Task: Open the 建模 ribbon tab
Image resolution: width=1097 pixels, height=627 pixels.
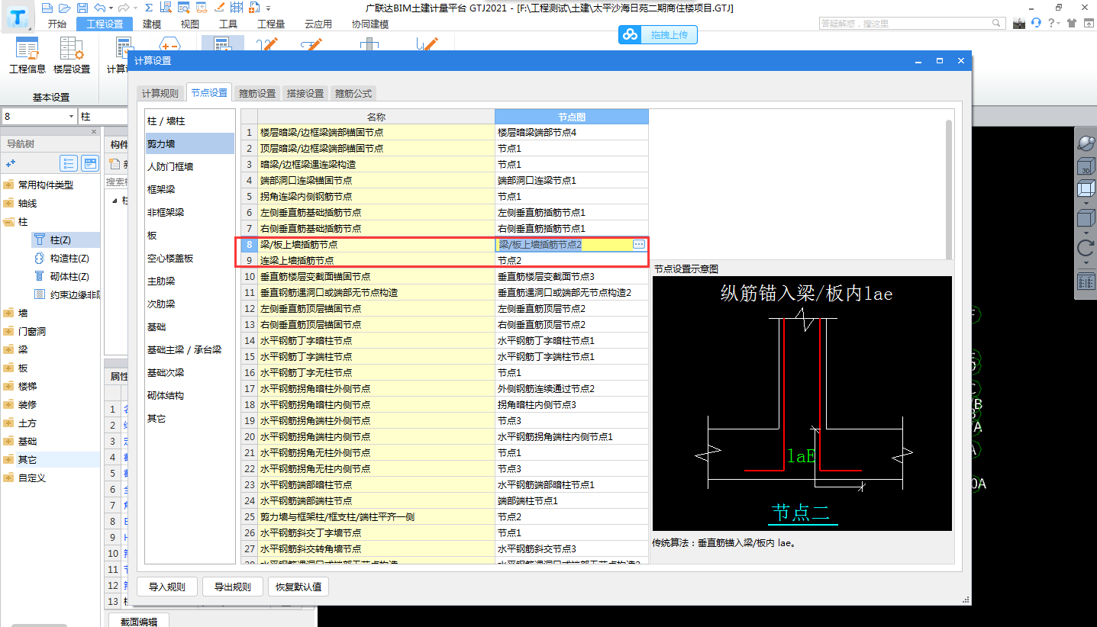Action: 152,24
